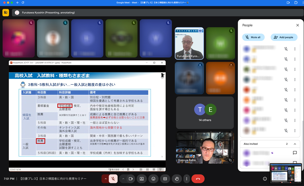Collapse the Also invited section
The width and height of the screenshot is (304, 186).
[x=295, y=144]
